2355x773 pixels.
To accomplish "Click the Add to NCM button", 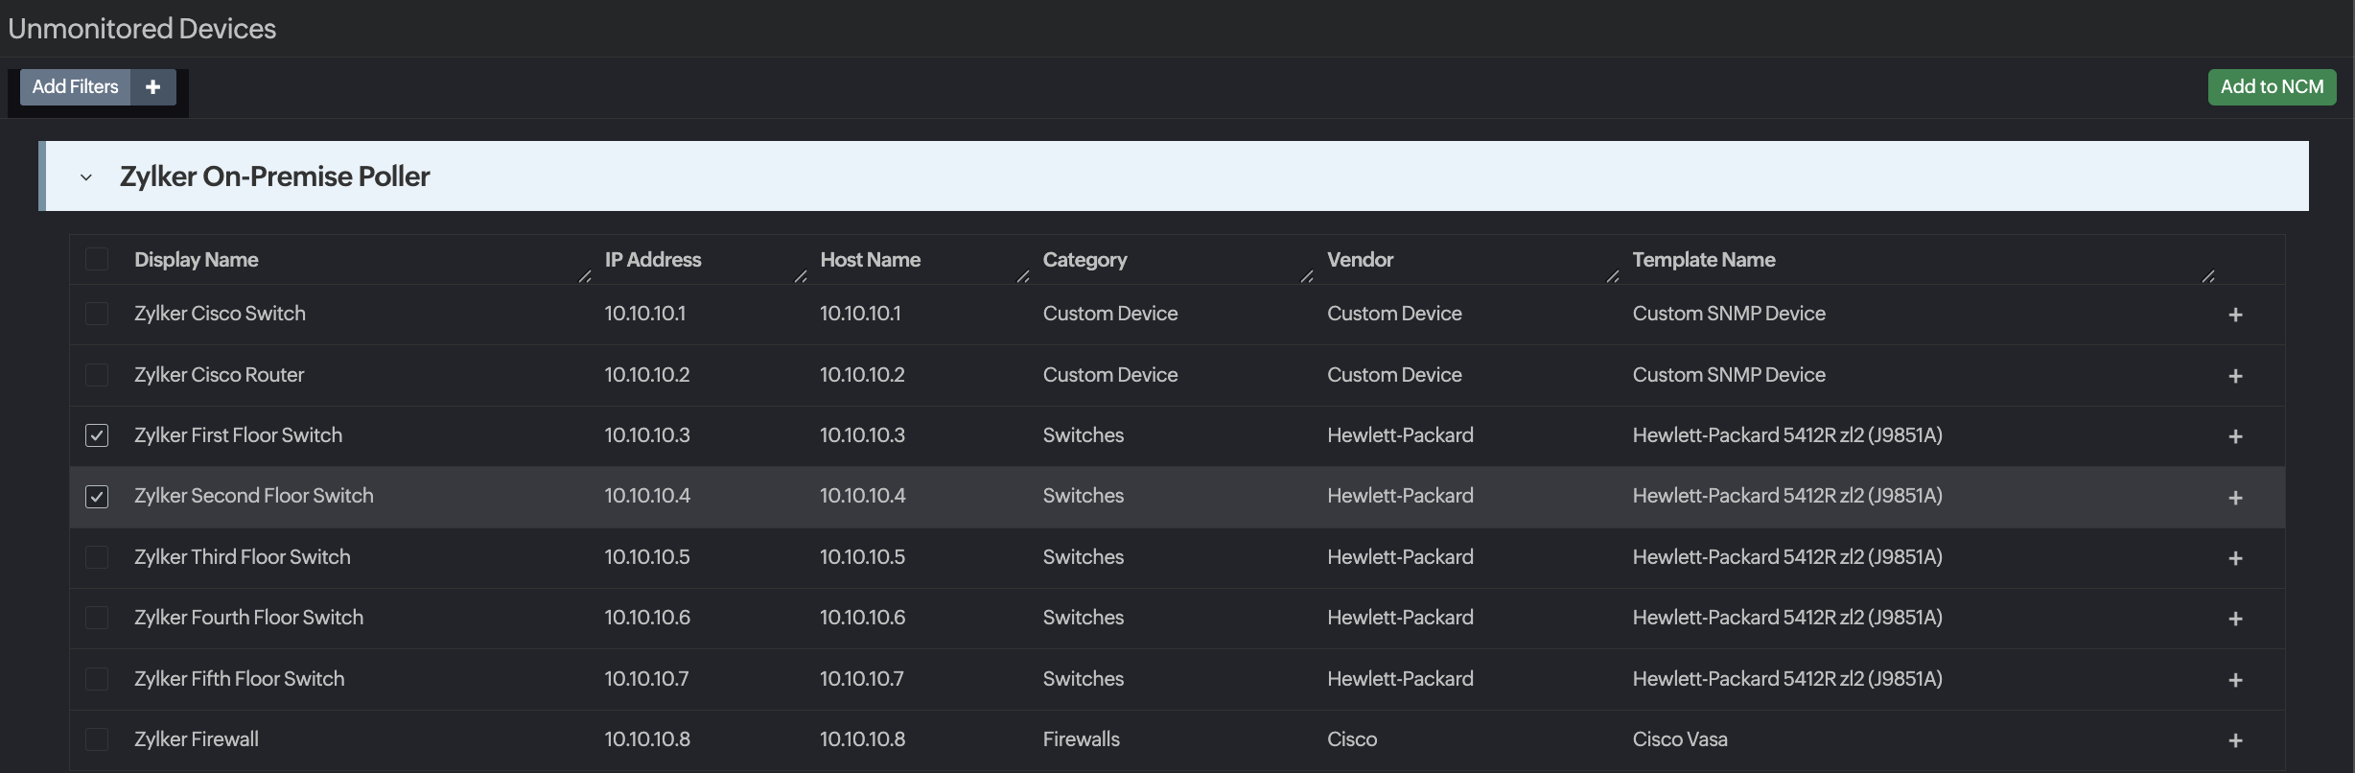I will pos(2271,87).
